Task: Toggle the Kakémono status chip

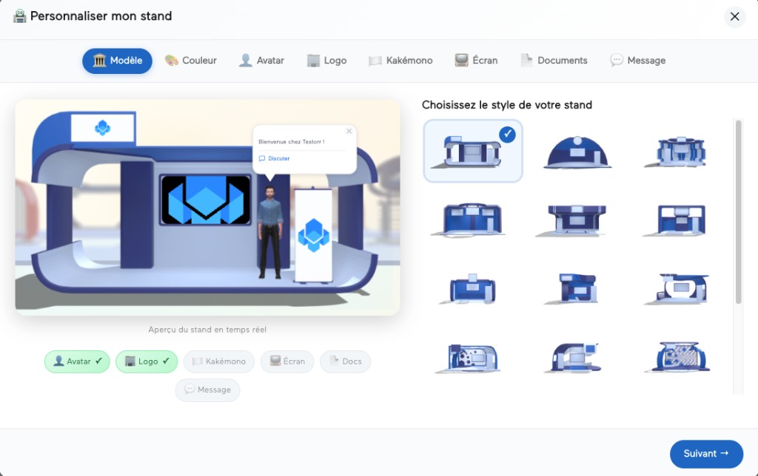Action: coord(219,361)
